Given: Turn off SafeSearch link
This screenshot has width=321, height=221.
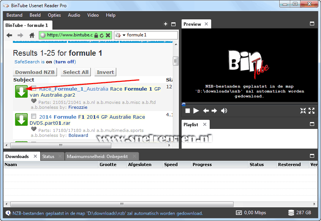Looking at the screenshot, I should [65, 62].
